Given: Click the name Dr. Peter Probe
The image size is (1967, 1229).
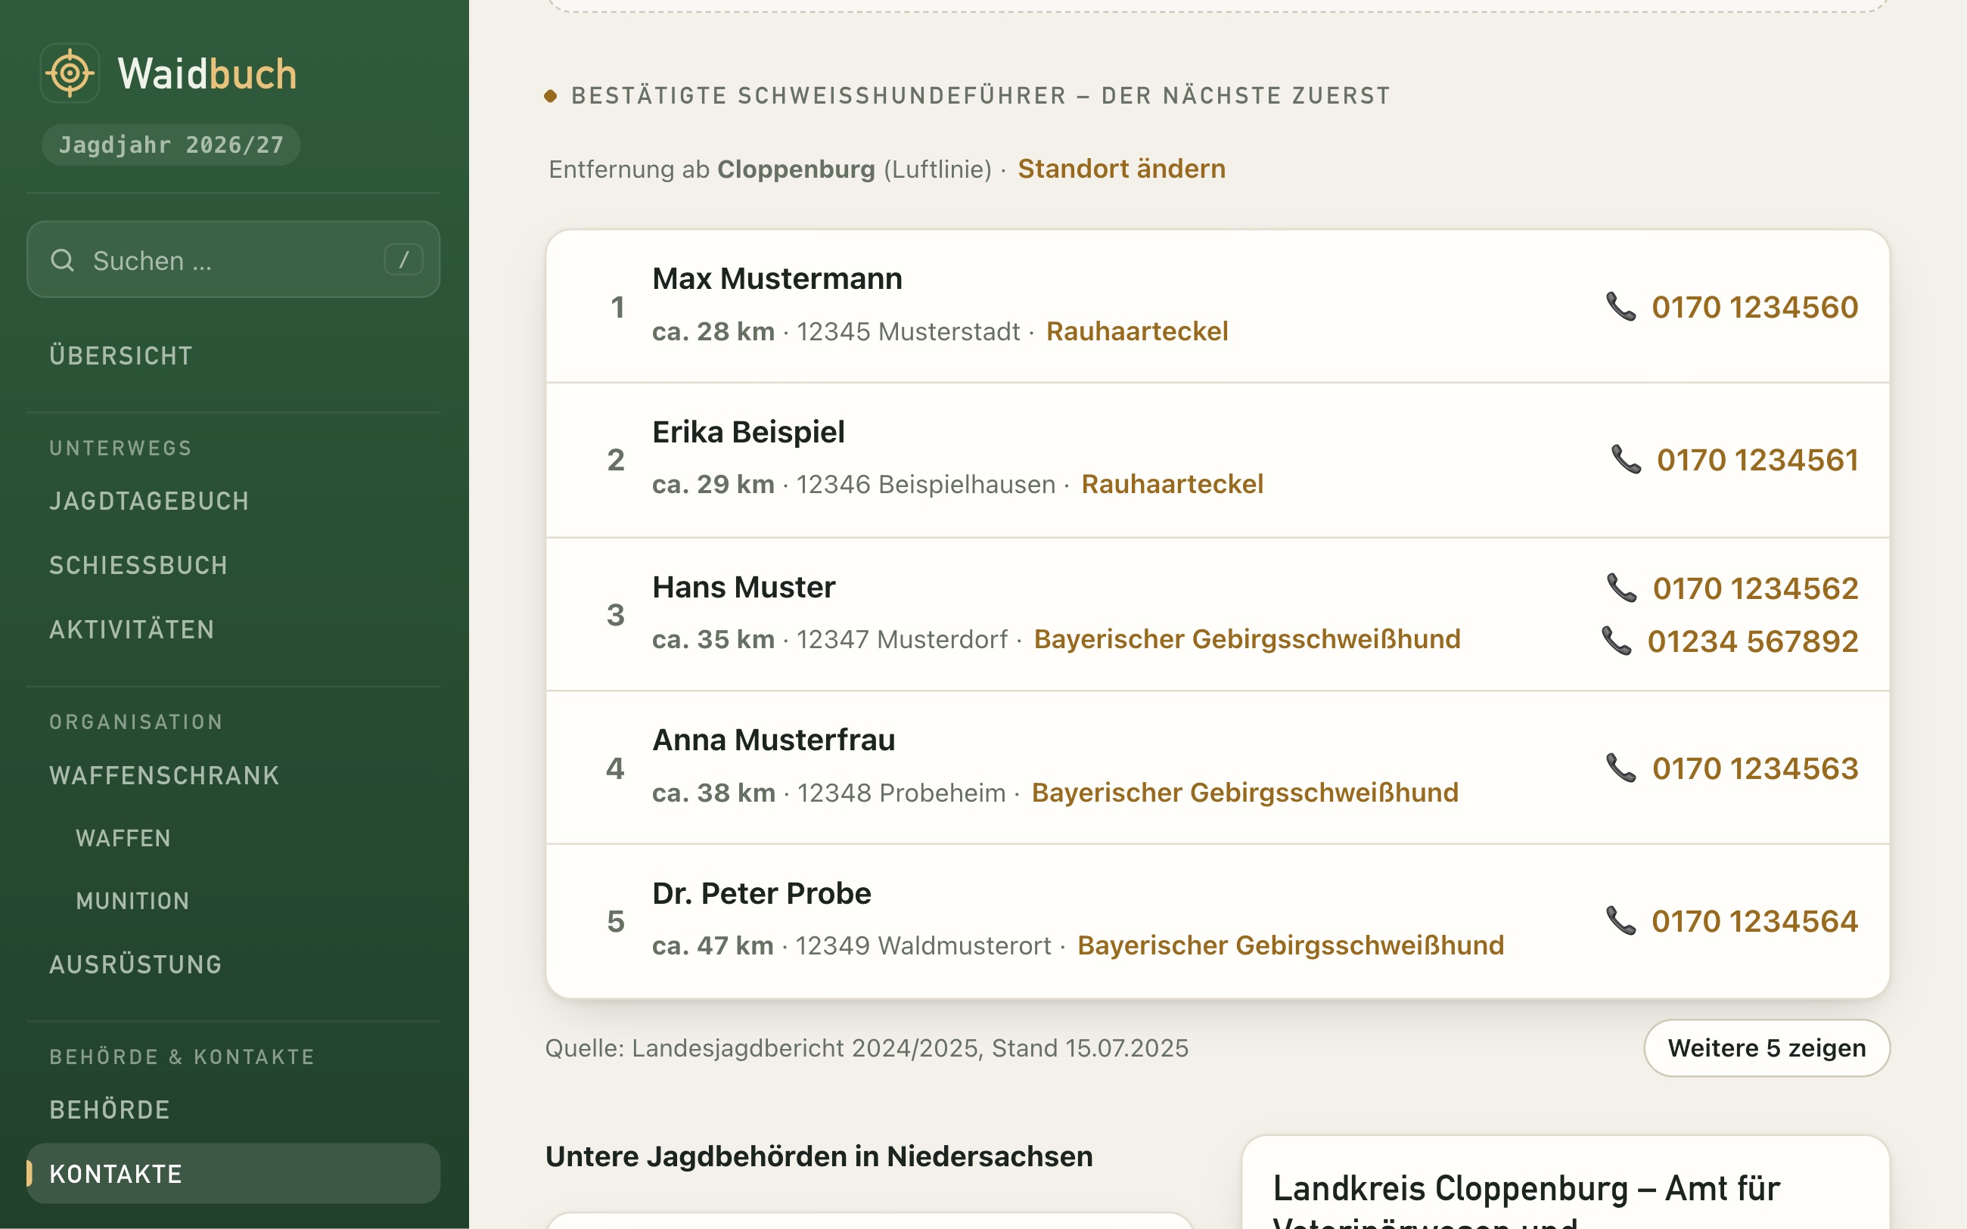Looking at the screenshot, I should pyautogui.click(x=762, y=893).
